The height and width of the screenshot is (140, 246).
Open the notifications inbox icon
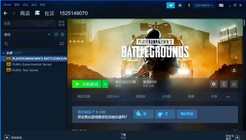point(180,5)
